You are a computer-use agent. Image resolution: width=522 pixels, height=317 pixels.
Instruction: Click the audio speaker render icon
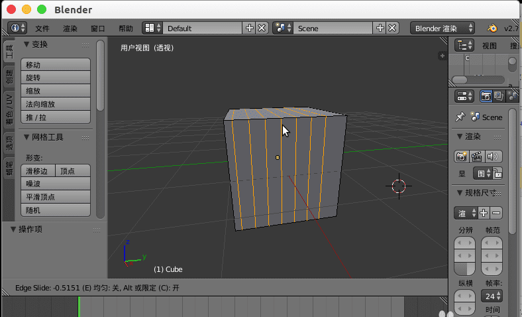click(494, 157)
